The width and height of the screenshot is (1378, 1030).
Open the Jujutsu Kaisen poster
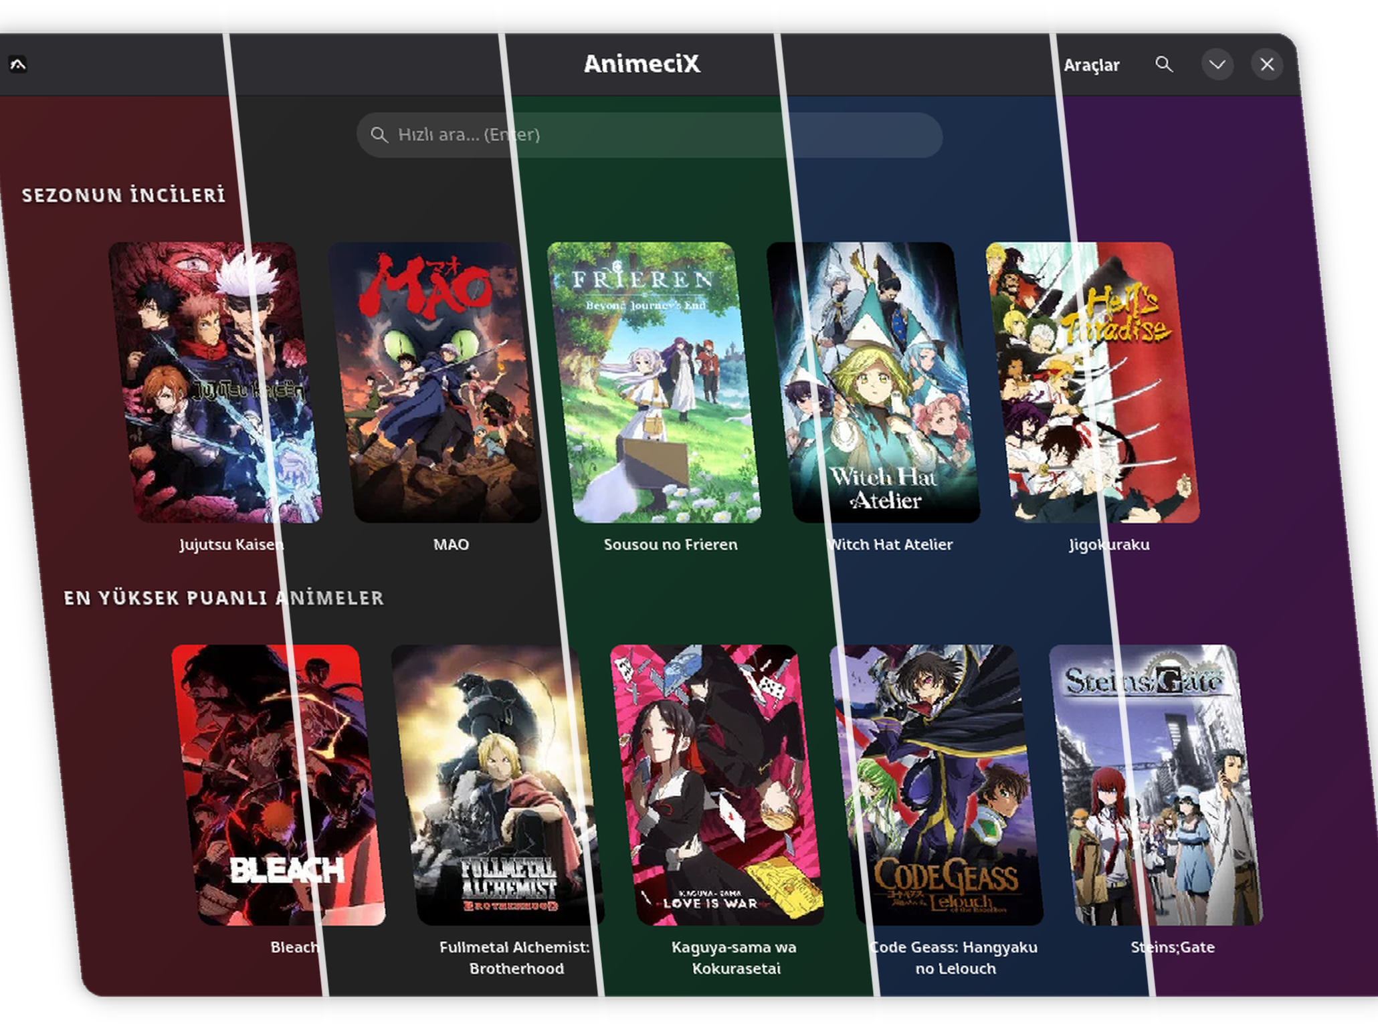[x=215, y=382]
